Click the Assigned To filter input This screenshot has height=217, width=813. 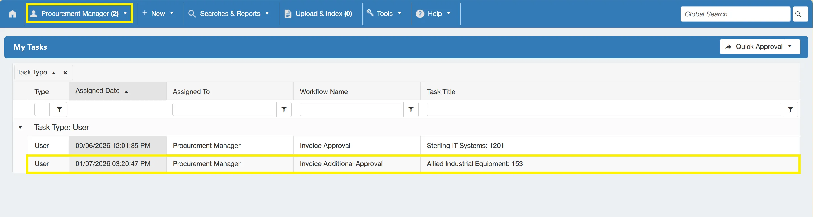click(x=223, y=109)
